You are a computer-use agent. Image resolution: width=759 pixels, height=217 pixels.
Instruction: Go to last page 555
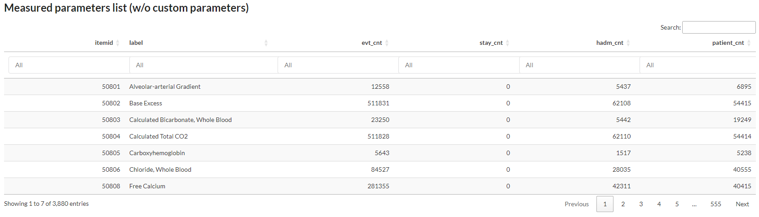716,204
